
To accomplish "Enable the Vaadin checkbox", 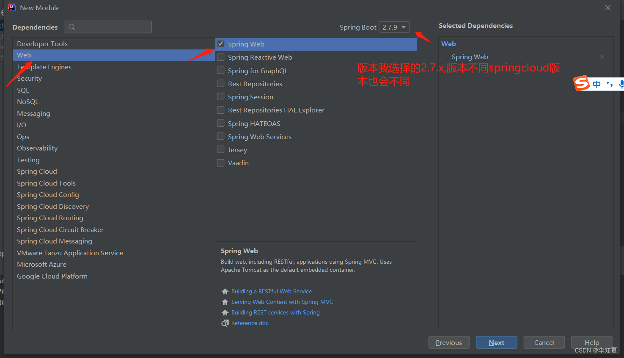I will (221, 163).
